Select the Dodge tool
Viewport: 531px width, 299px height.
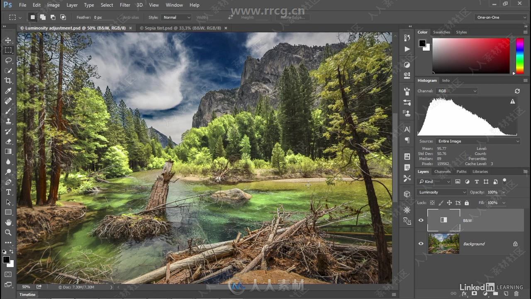click(8, 172)
